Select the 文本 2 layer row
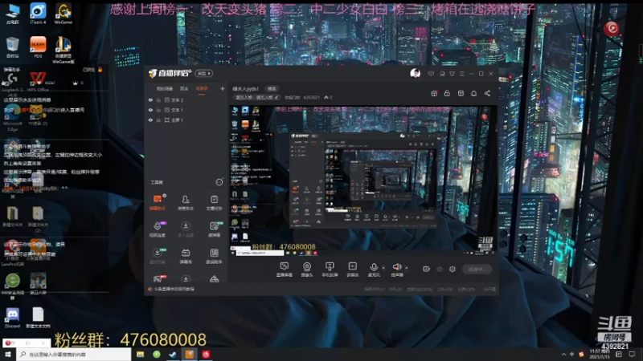Viewport: 643px width, 361px height. click(186, 99)
